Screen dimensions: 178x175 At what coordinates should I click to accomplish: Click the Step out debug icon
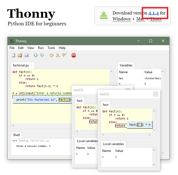64,55
